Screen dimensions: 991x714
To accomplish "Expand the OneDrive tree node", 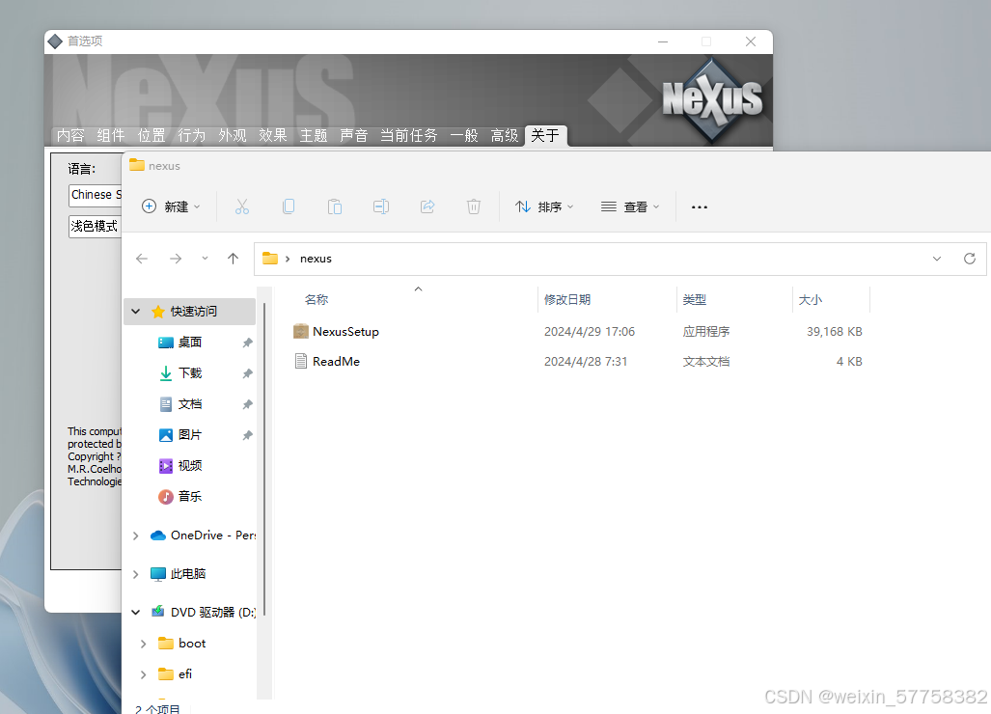I will point(135,535).
